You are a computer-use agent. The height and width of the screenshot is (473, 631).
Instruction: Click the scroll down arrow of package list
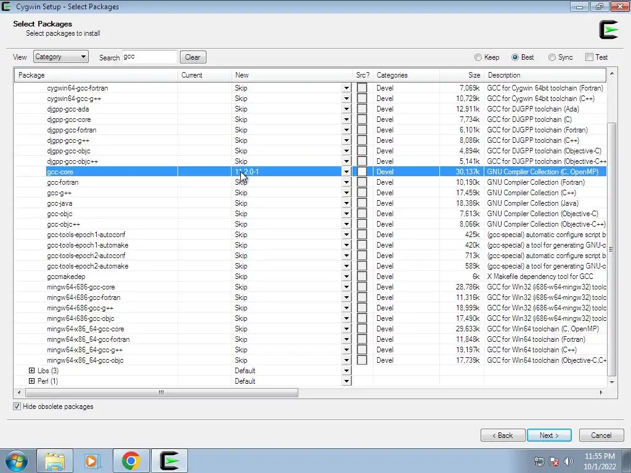(x=612, y=382)
